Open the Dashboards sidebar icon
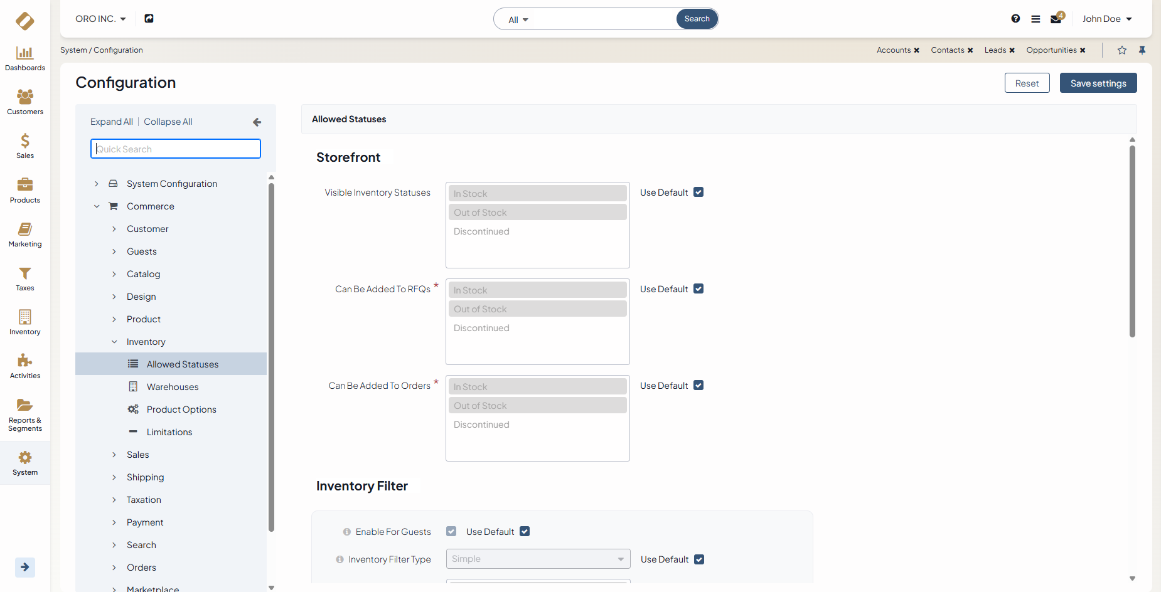 25,53
